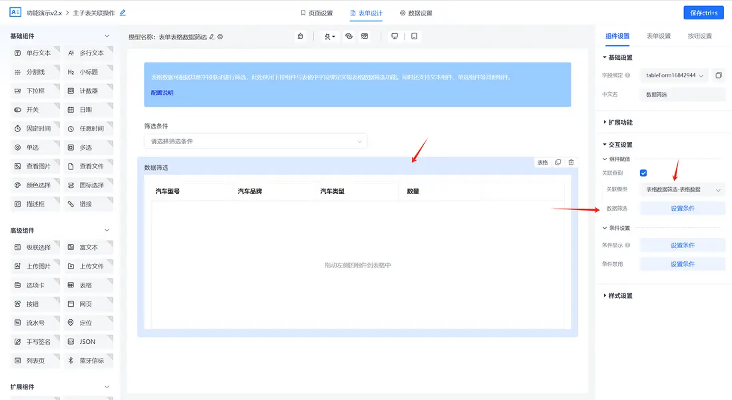Select the 多行文本 component

(89, 53)
